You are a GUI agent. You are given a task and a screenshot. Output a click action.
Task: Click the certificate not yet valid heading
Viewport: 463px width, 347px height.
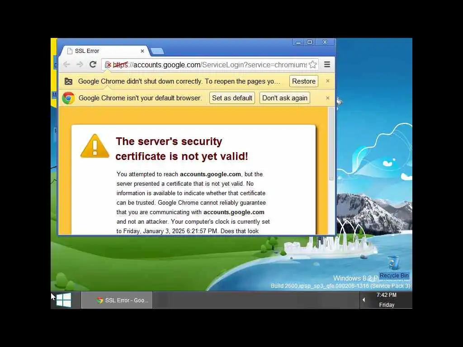182,149
